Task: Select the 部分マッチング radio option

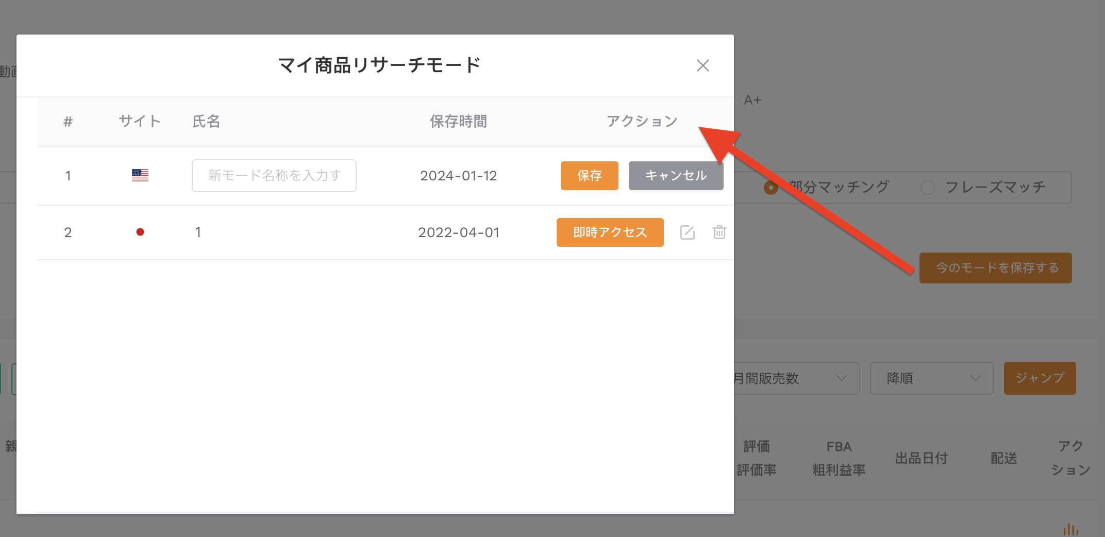Action: point(771,188)
